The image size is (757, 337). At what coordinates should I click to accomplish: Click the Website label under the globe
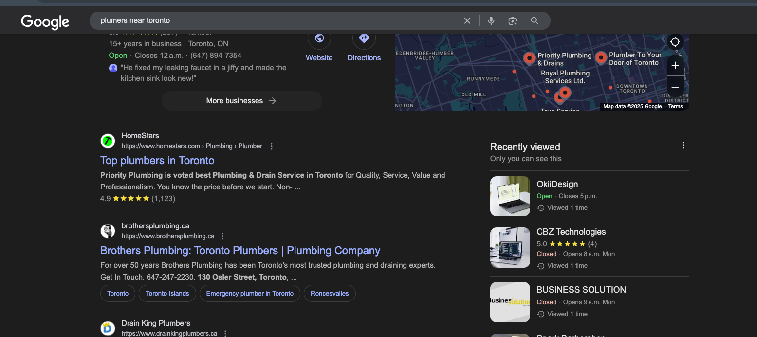point(319,57)
